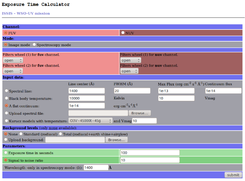This screenshot has width=245, height=181.
Task: Enable Standard (zodiacal) background level
Action: click(21, 134)
